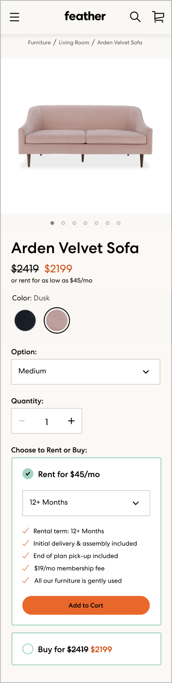Expand the 12+ Months rental term dropdown
This screenshot has width=172, height=683.
coord(86,503)
